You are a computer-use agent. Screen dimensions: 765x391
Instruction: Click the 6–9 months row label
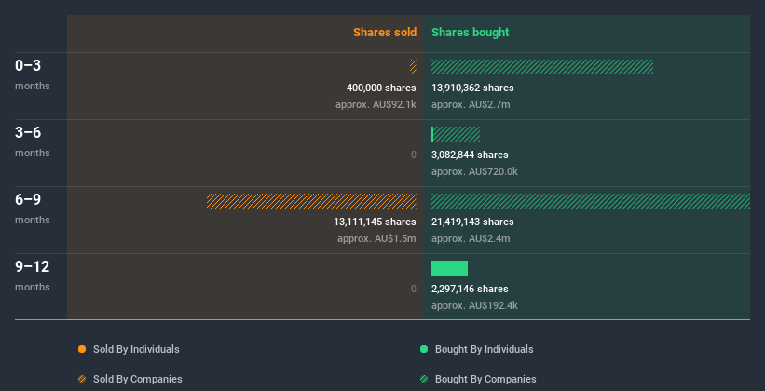[x=33, y=209]
